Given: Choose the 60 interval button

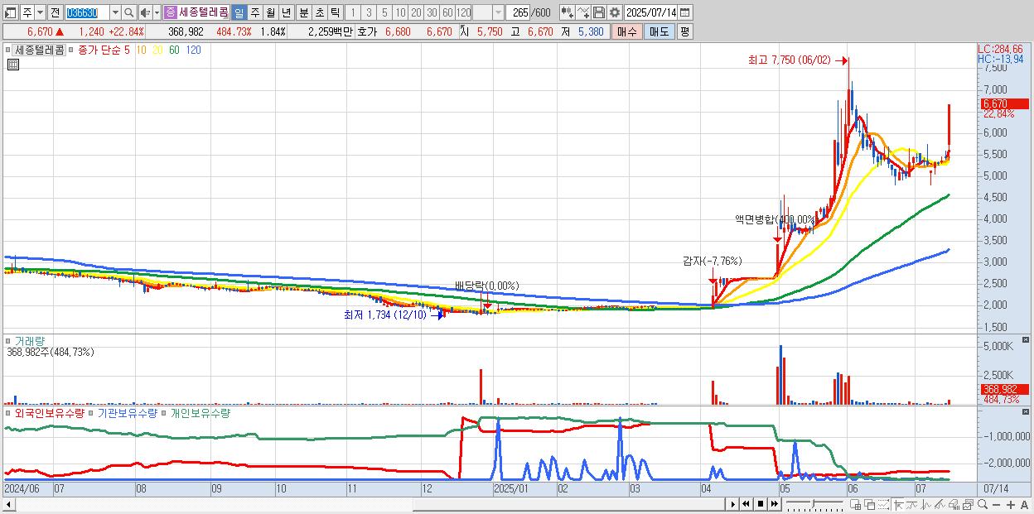Looking at the screenshot, I should point(447,12).
